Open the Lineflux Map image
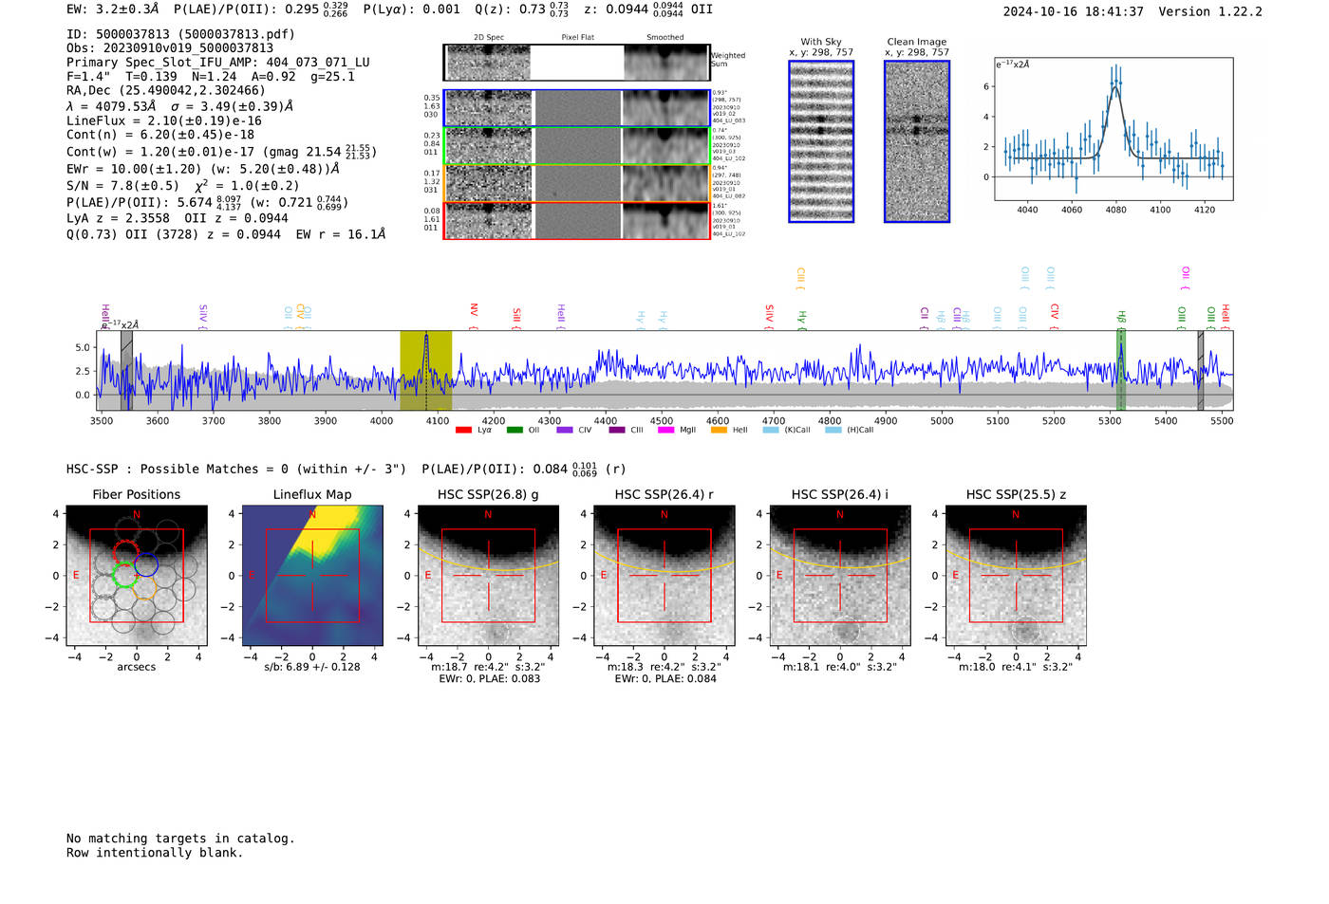1329x904 pixels. 312,576
